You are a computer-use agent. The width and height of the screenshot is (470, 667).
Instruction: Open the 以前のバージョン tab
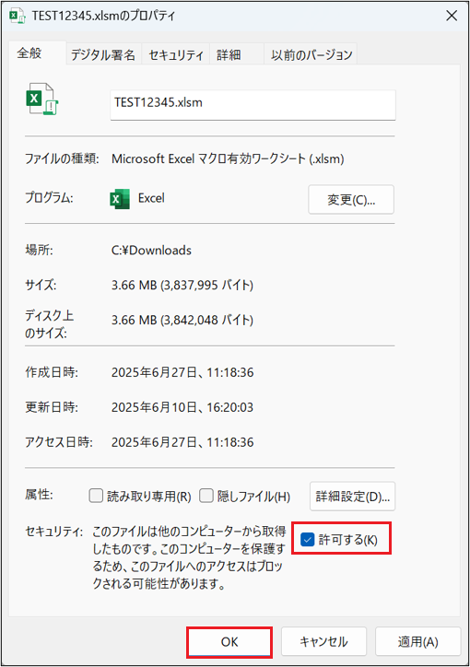click(311, 54)
